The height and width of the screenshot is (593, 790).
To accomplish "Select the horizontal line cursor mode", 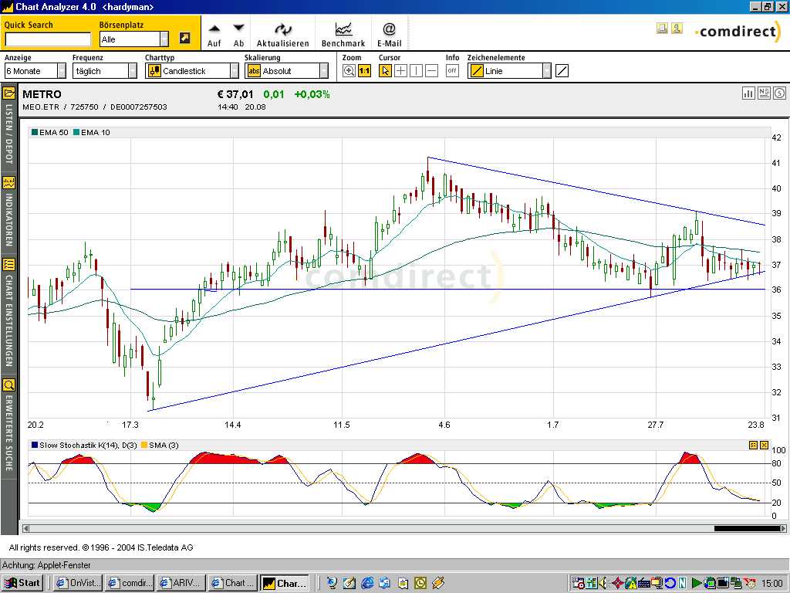I will 432,71.
